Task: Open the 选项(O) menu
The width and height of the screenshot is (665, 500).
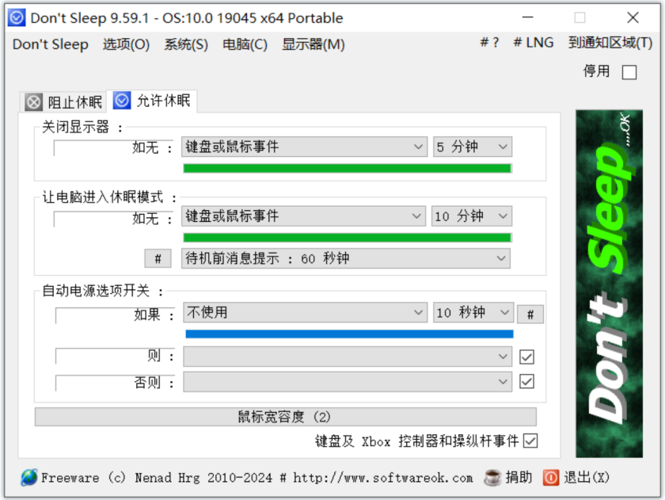Action: (x=126, y=44)
